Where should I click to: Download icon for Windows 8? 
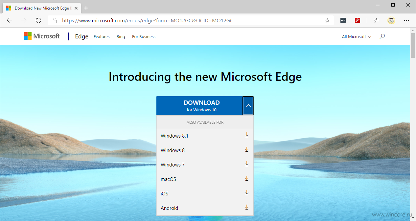tap(247, 149)
